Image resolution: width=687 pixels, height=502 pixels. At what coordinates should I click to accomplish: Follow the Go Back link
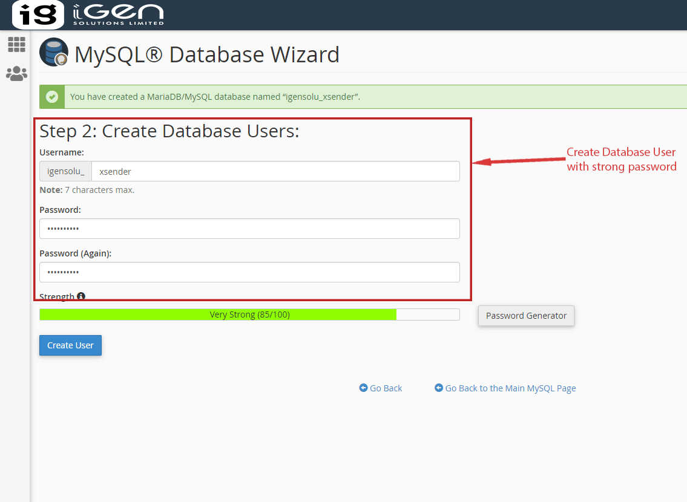[x=386, y=388]
